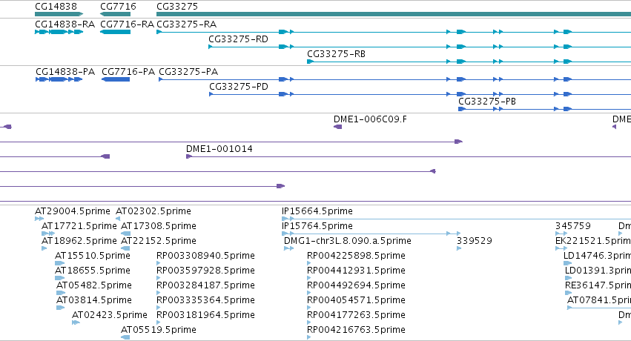Click EST AT29004.5prime
The image size is (631, 341).
point(73,211)
